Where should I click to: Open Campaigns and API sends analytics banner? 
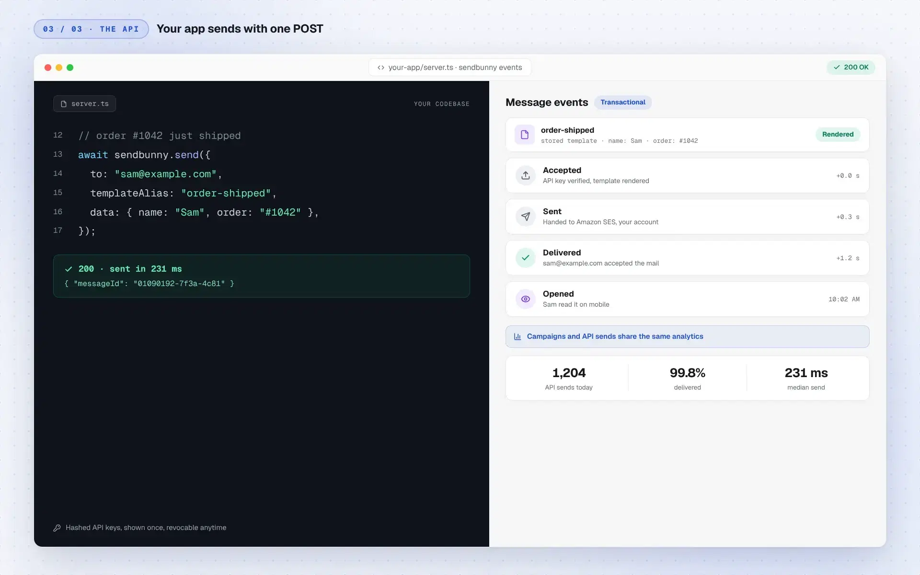(x=687, y=336)
